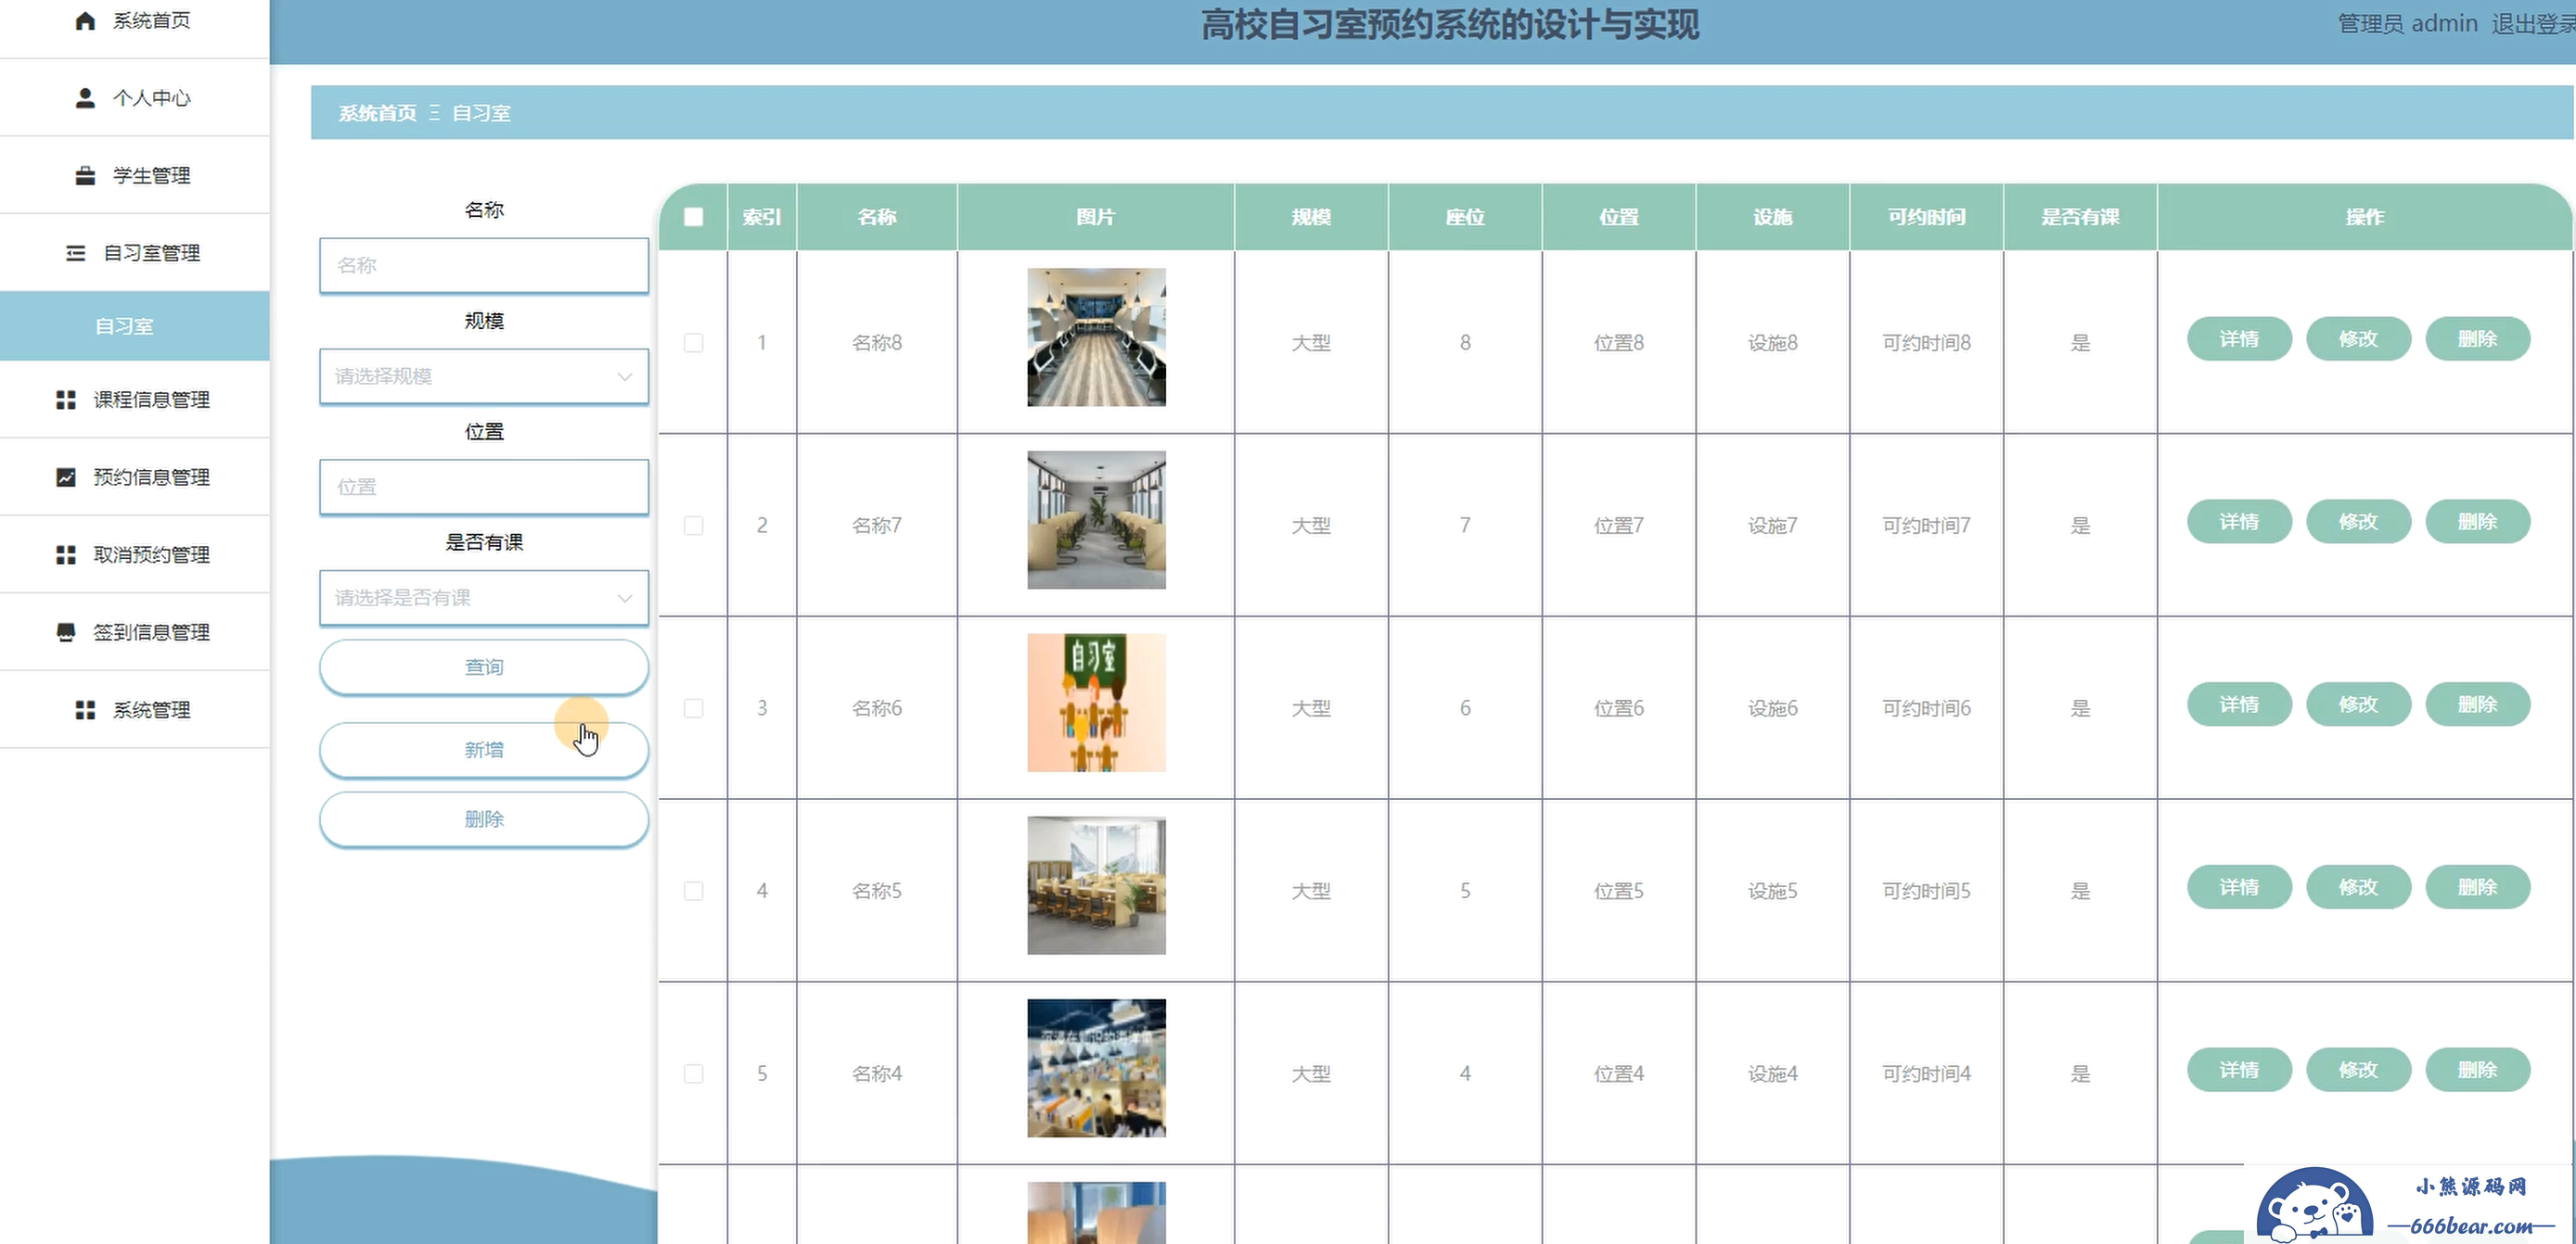Click the person icon beside 个人中心
Screen dimensions: 2576x1244
(x=85, y=98)
